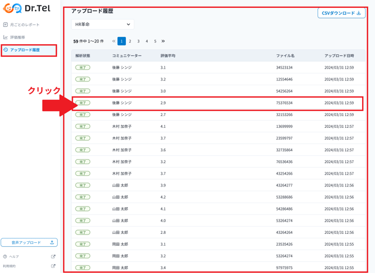
Task: Select page 3 in pagination
Action: (x=138, y=41)
